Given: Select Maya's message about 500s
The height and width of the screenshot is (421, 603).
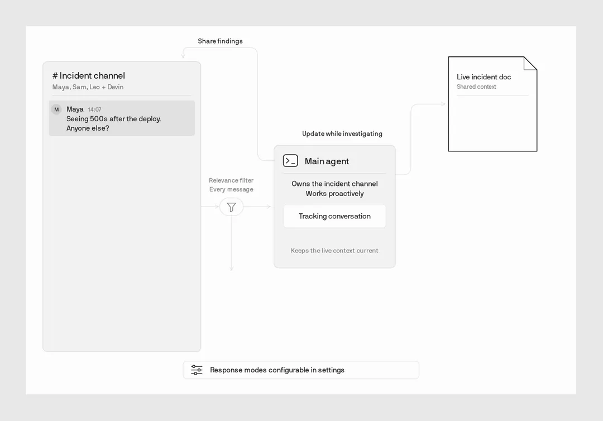Looking at the screenshot, I should pos(122,118).
